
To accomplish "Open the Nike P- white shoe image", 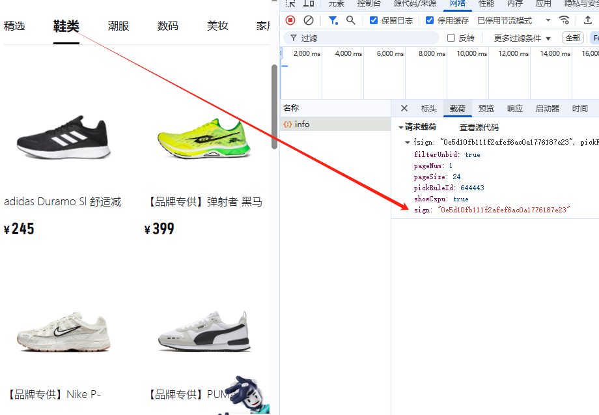I will tap(64, 332).
